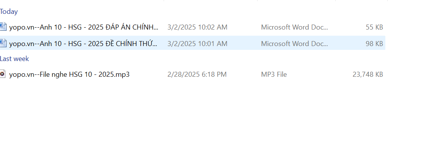Click the Word icon of ĐỀ CHÍNH THỨC file
This screenshot has width=425, height=165.
pos(3,43)
